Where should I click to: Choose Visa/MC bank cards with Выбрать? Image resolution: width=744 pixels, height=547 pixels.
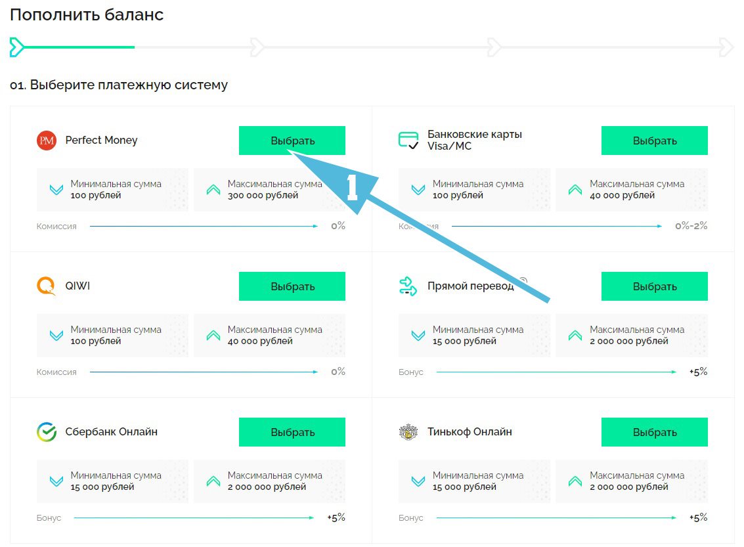(654, 141)
